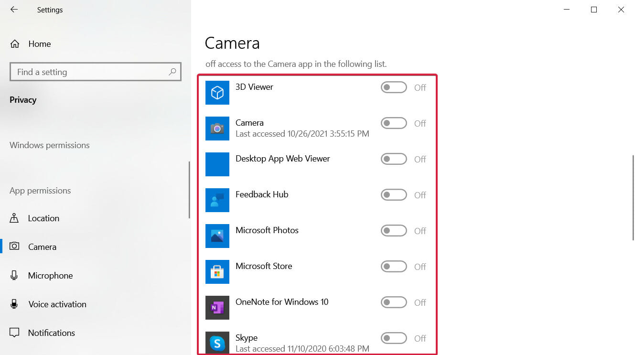Open Notifications privacy settings
The image size is (635, 355).
(x=96, y=333)
